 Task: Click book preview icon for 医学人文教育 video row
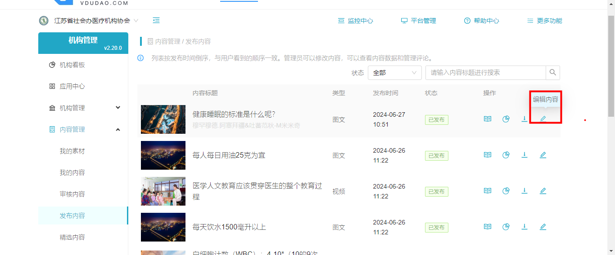(x=488, y=191)
